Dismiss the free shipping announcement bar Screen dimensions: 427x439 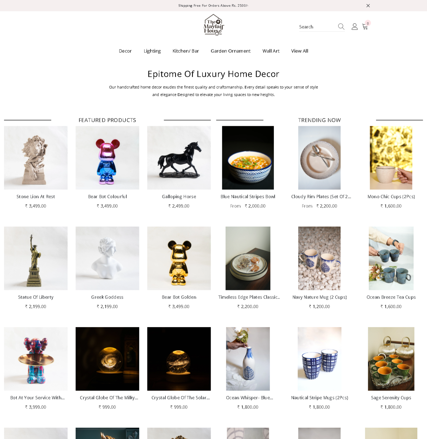tap(368, 6)
